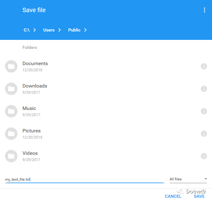Navigate to the C:\ breadcrumb
This screenshot has width=212, height=200.
[26, 30]
